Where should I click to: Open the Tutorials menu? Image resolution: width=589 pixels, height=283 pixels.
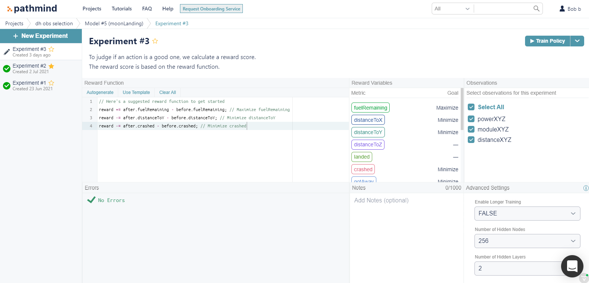(122, 9)
